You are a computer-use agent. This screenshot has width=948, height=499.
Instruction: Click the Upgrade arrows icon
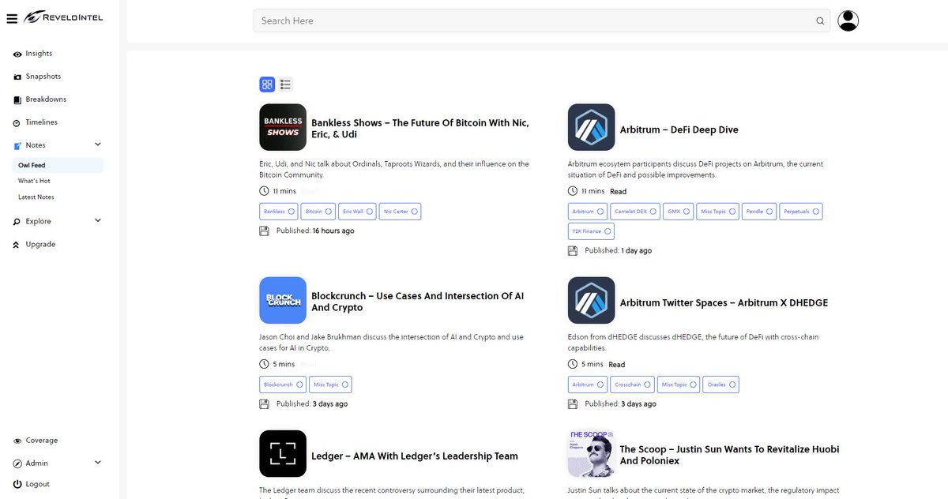[17, 245]
